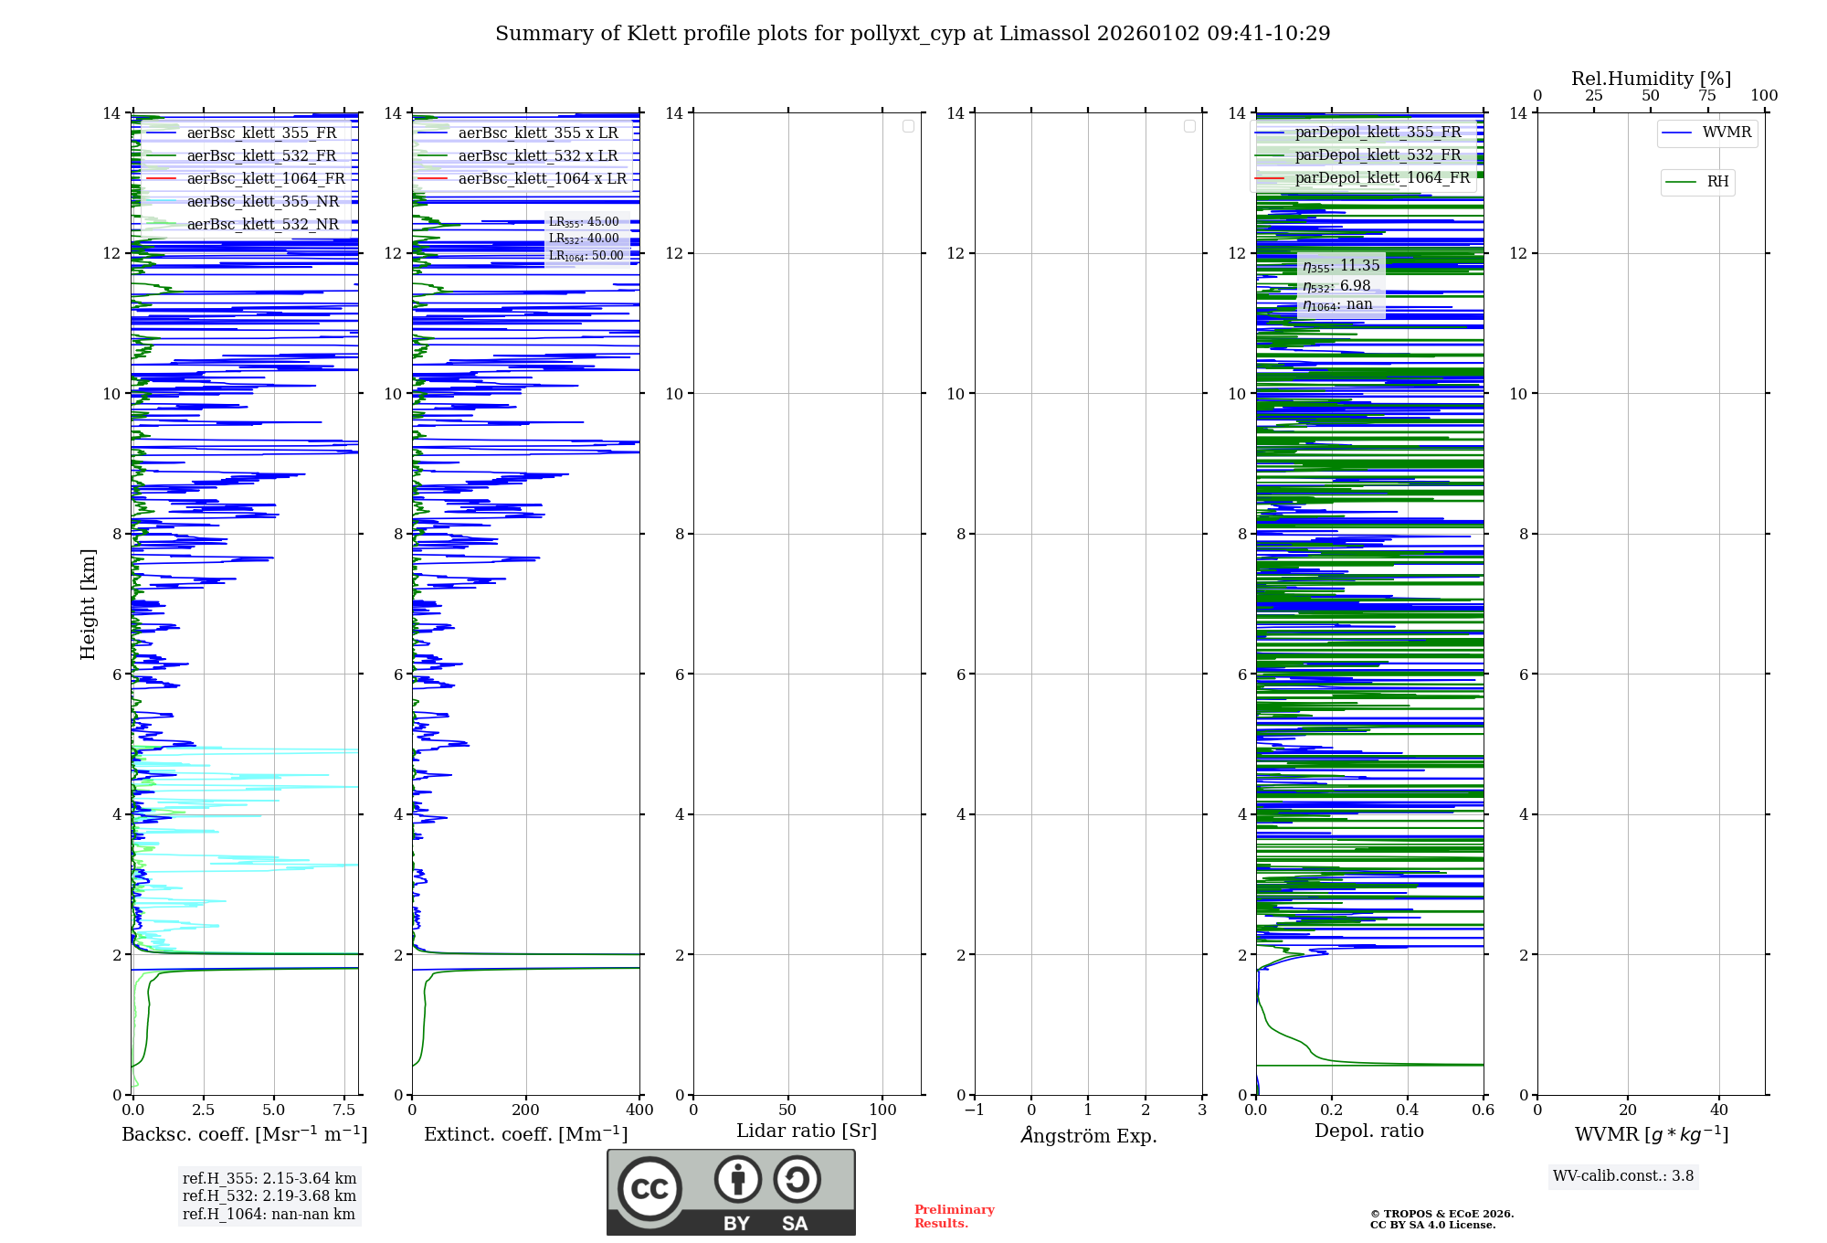Click the WV-calib.const.: 3.8 label
The width and height of the screenshot is (1827, 1243).
(x=1622, y=1176)
